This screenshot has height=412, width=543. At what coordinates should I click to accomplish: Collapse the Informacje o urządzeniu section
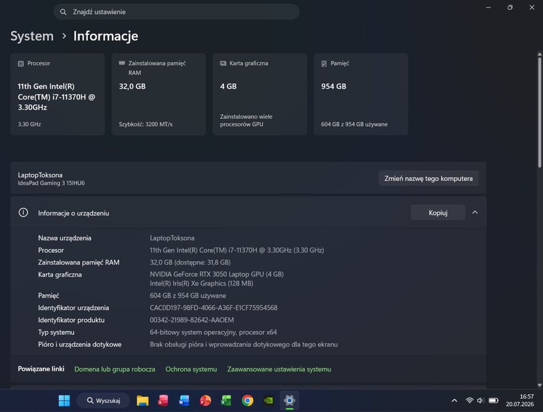tap(475, 212)
